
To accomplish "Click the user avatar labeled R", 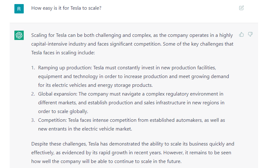I will [x=19, y=9].
